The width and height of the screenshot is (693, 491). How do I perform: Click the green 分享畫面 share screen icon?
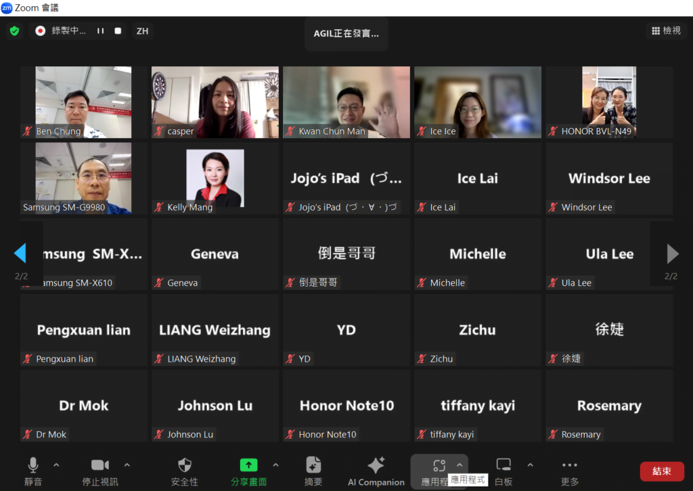248,465
